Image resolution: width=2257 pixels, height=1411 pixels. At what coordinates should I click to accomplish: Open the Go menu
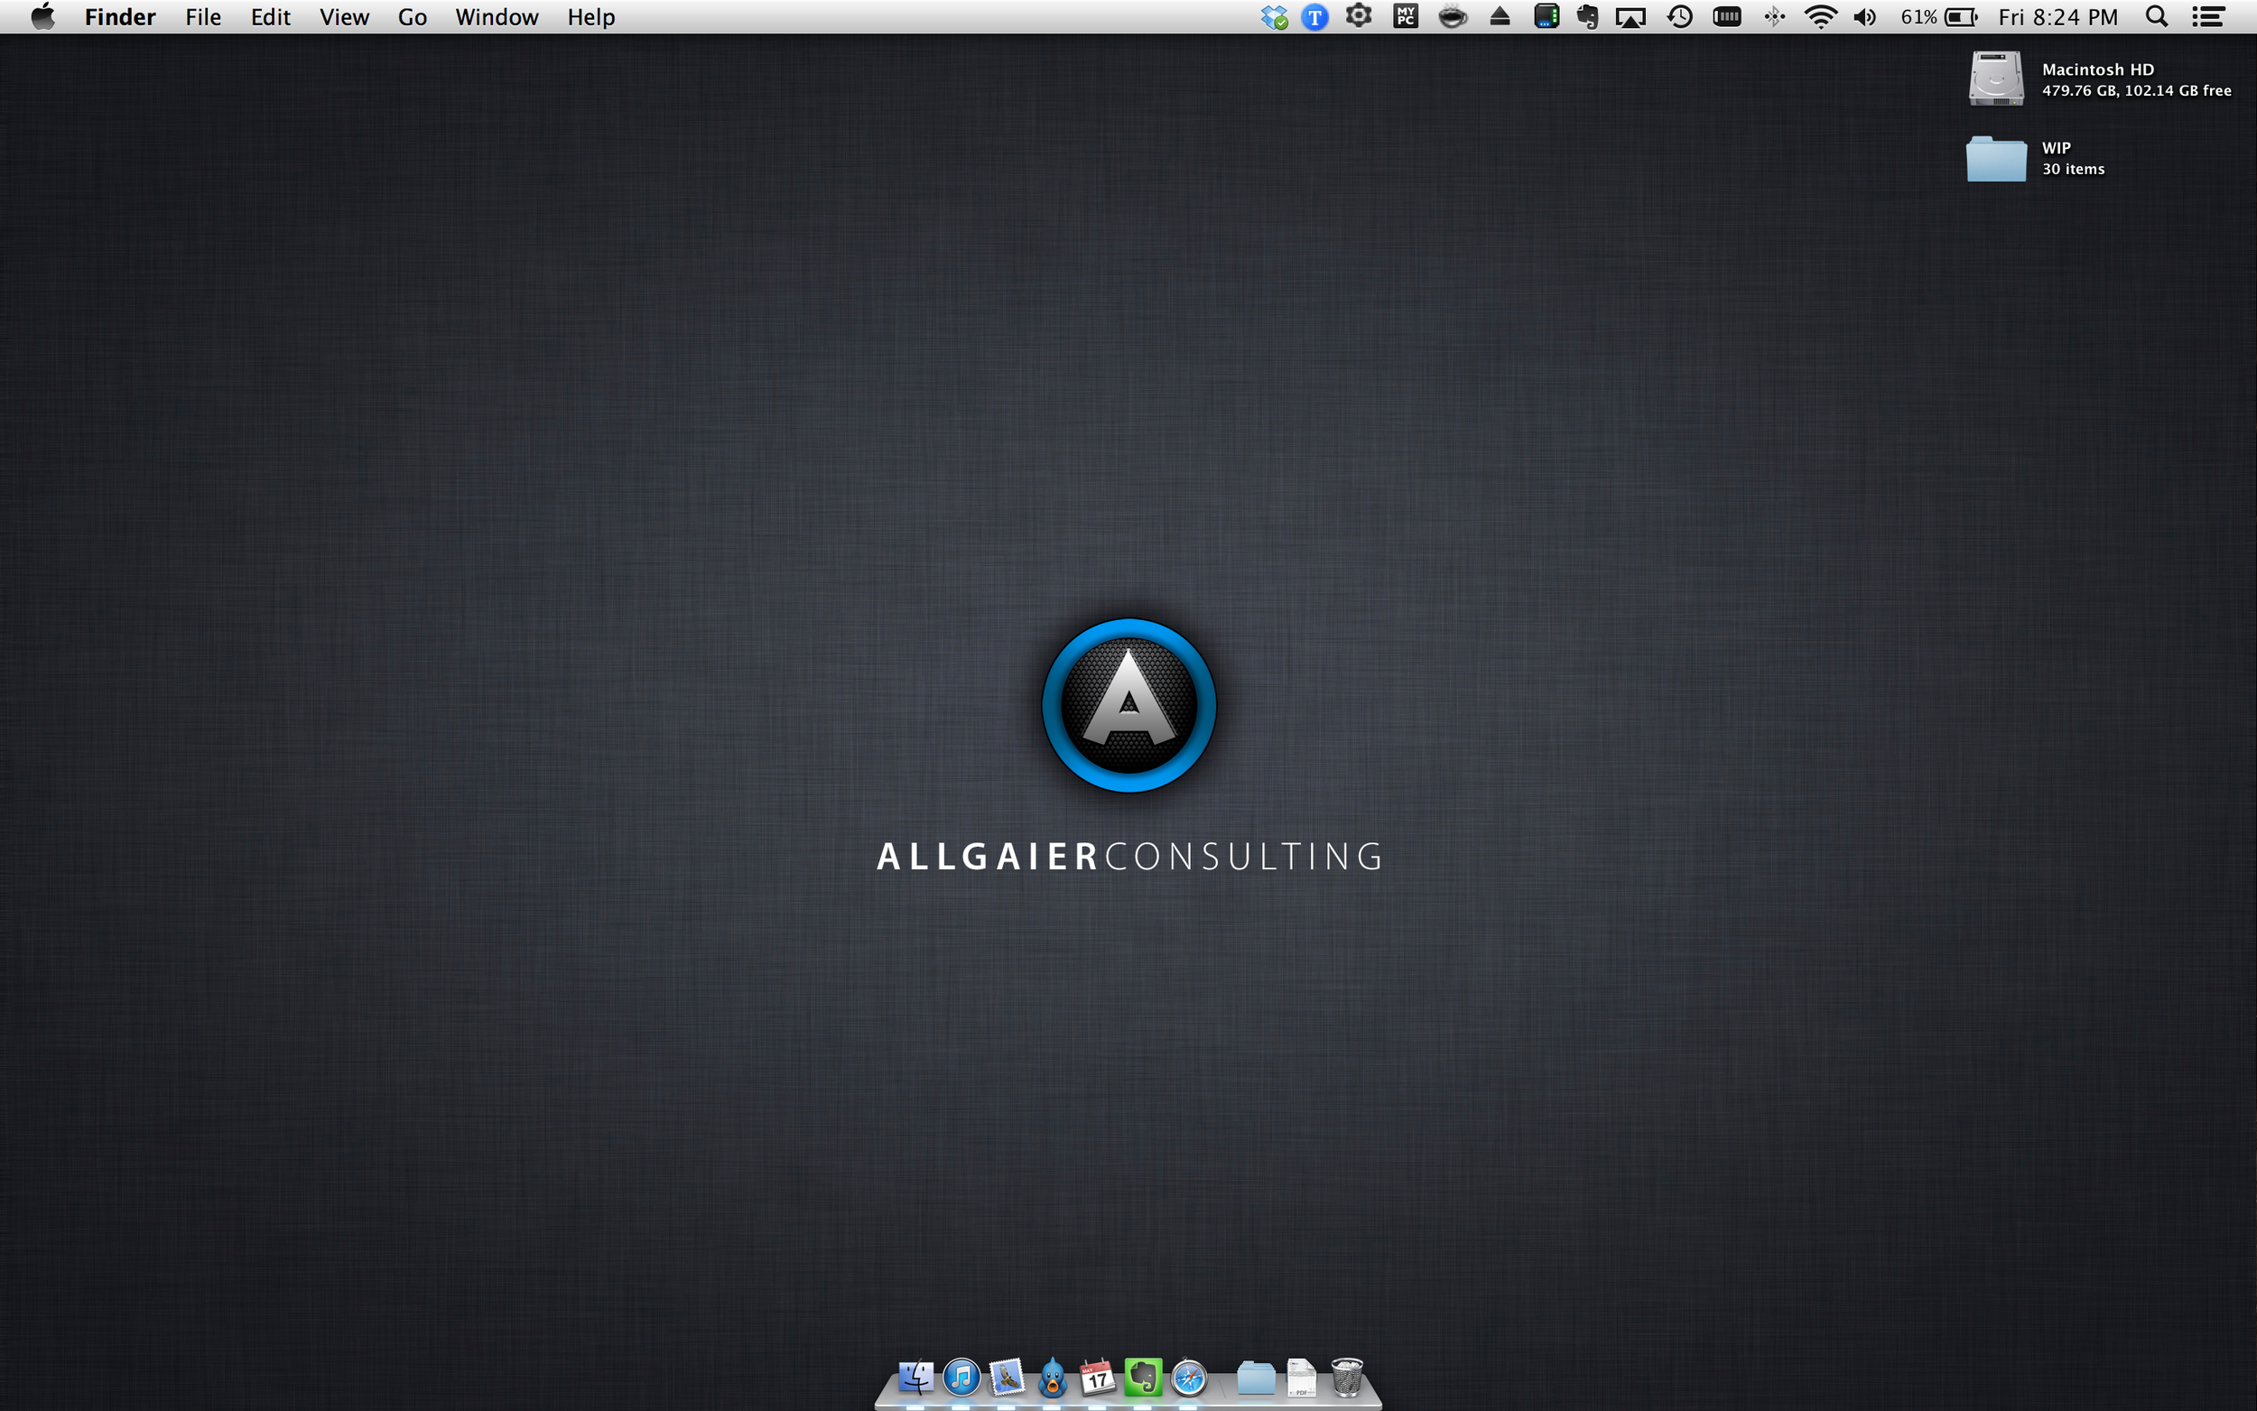tap(413, 17)
